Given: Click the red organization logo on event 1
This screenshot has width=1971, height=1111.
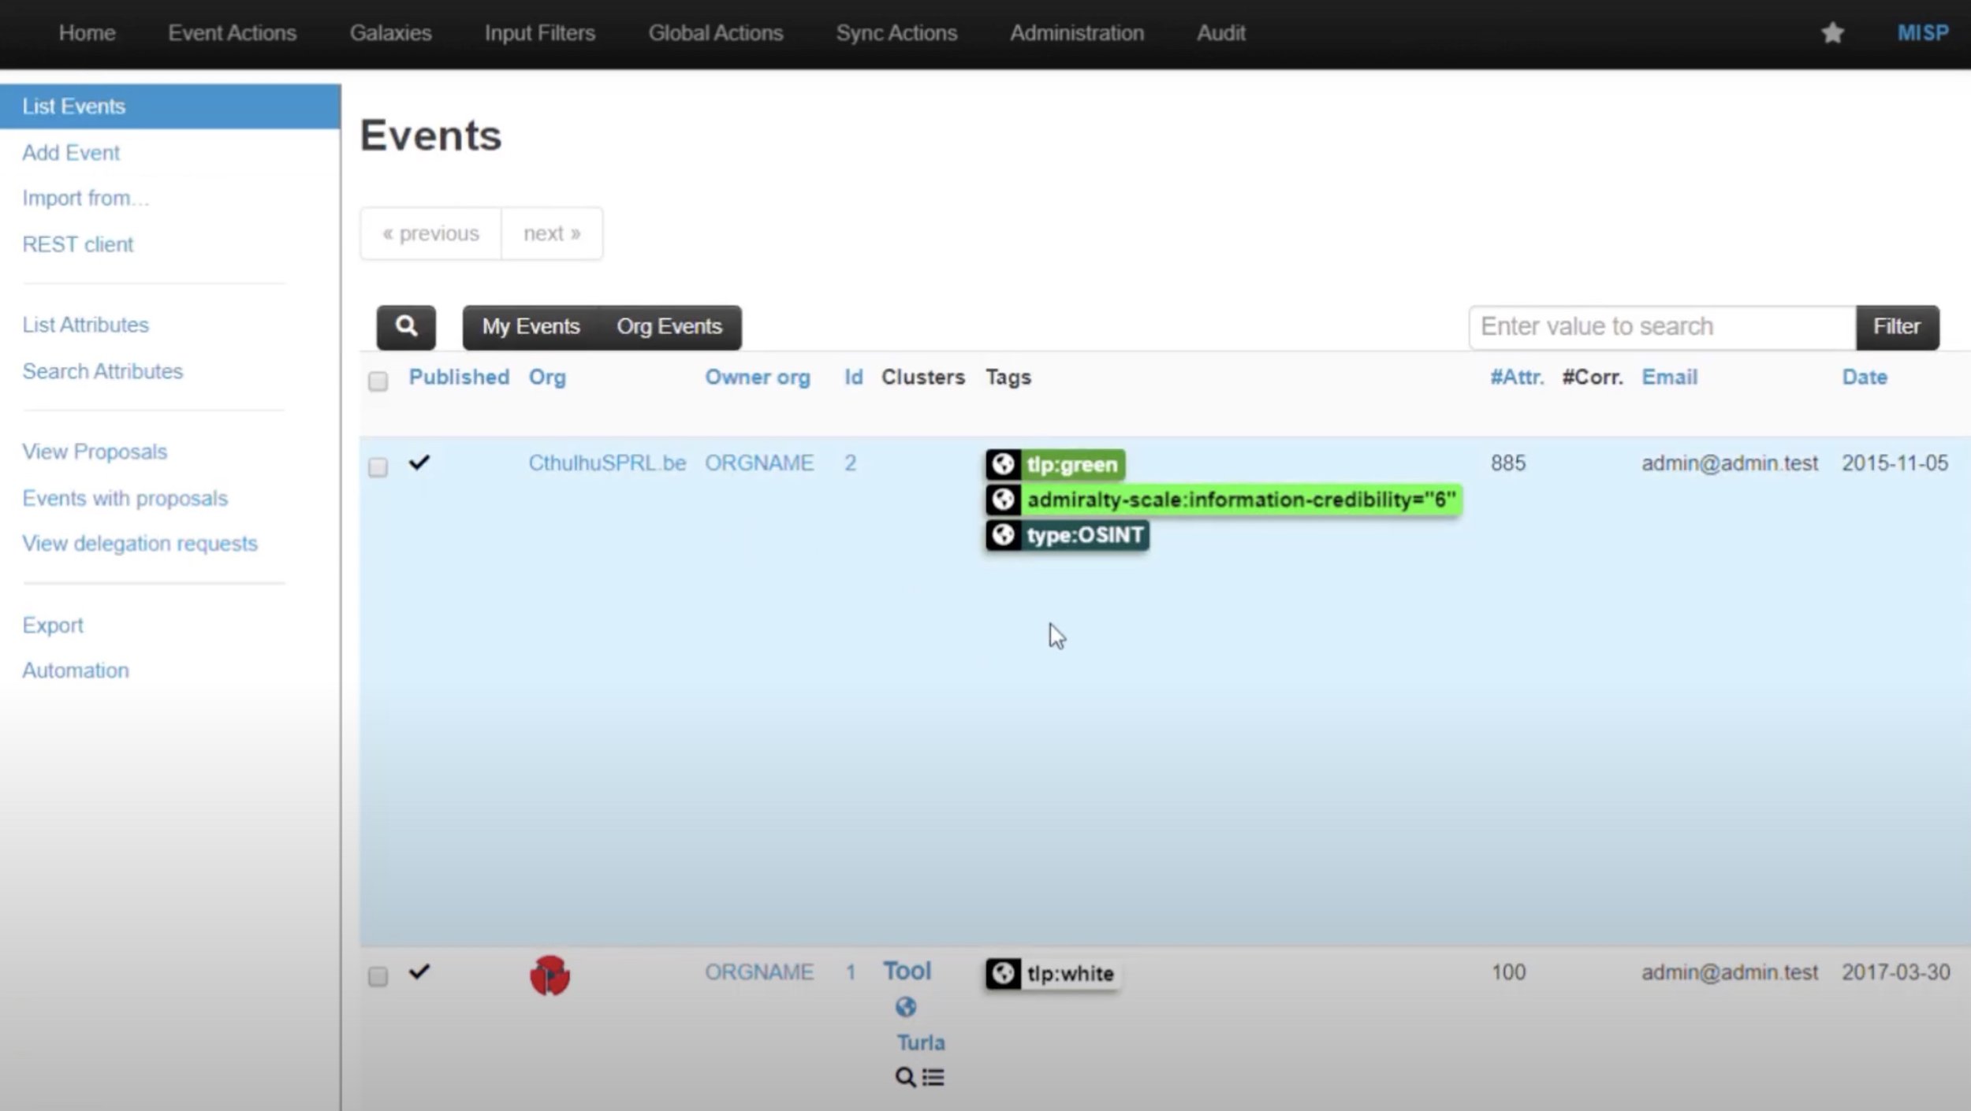Looking at the screenshot, I should (x=552, y=975).
